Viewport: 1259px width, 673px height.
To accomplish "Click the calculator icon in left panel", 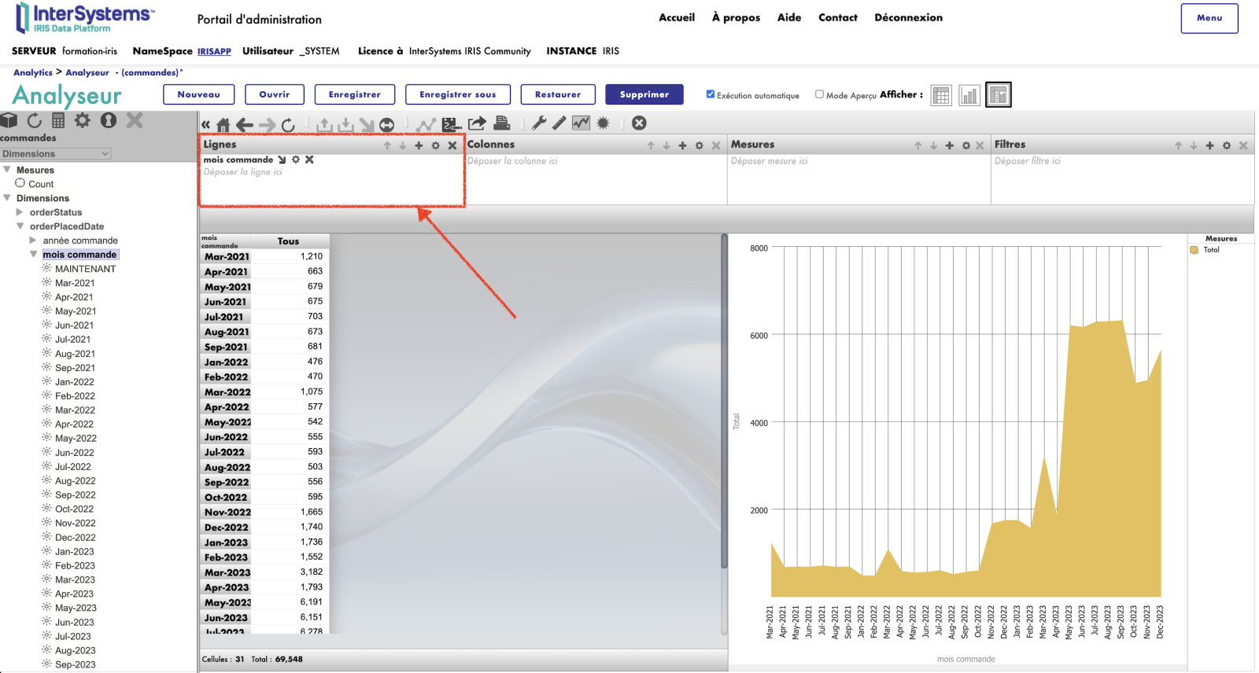I will point(58,120).
